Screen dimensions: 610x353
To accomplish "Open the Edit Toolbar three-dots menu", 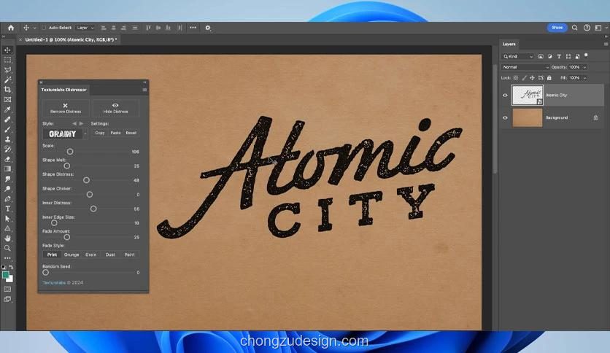I will pos(7,258).
